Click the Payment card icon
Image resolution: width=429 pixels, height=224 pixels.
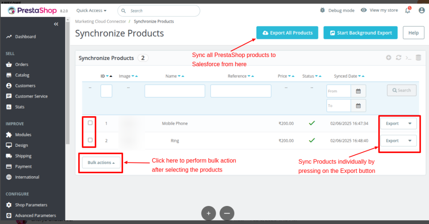point(9,167)
